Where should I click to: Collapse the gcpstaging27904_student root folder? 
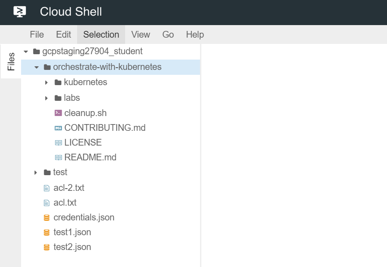[26, 52]
